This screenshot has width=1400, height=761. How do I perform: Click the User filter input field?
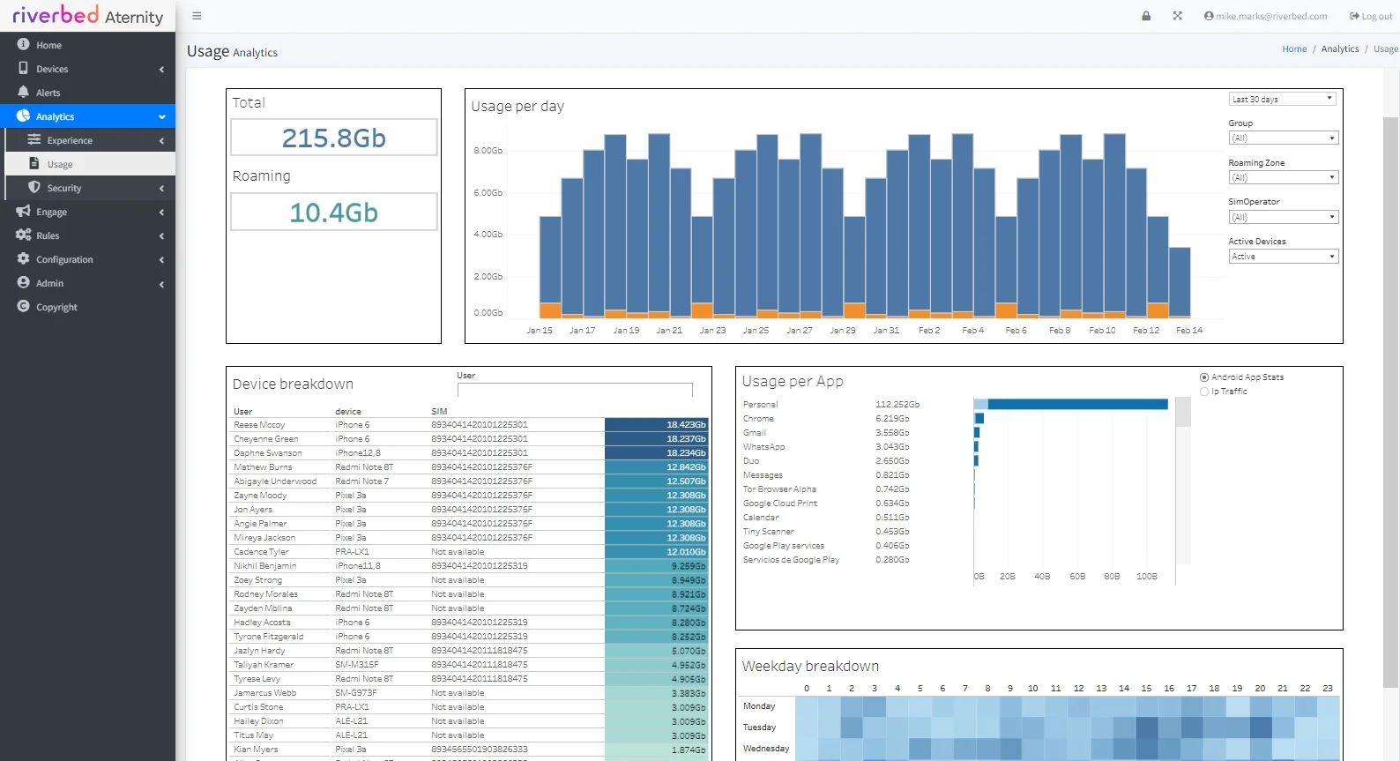(575, 389)
